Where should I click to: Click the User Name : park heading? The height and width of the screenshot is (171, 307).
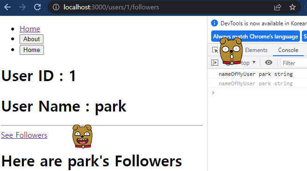click(64, 106)
